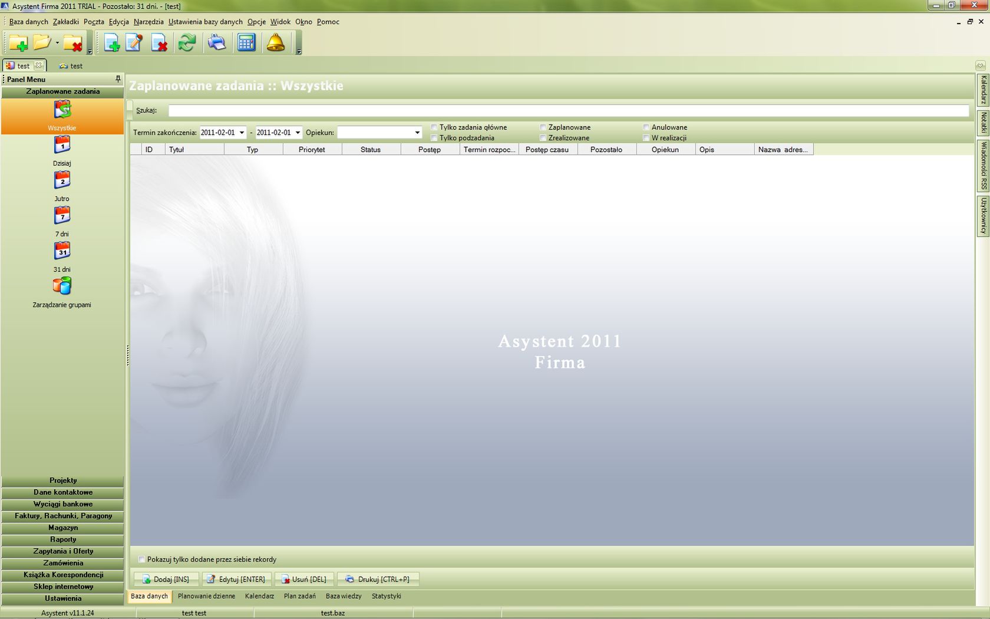Image resolution: width=990 pixels, height=619 pixels.
Task: Open the vertical Kalendarz side tab
Action: [x=983, y=90]
